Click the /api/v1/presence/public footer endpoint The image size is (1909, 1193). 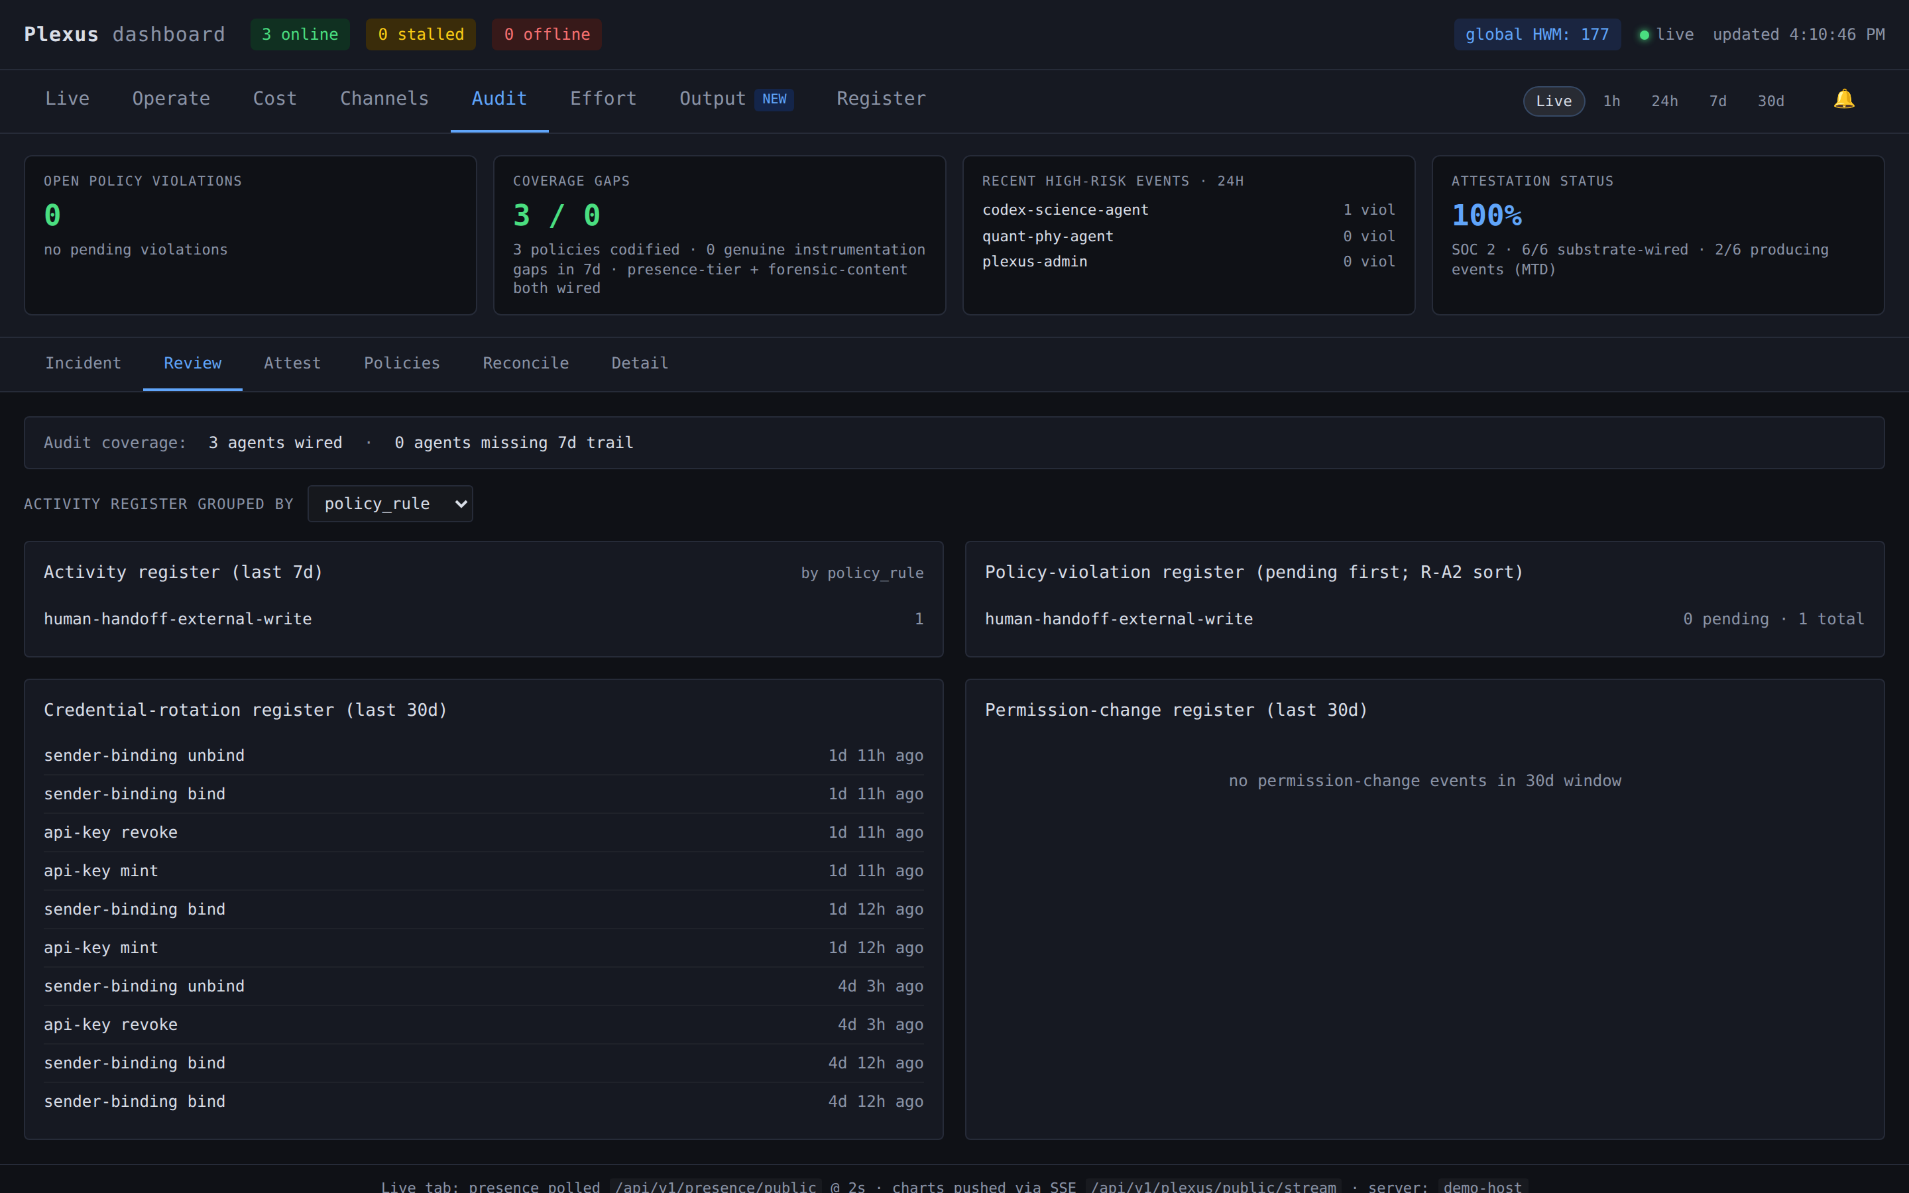(x=715, y=1186)
